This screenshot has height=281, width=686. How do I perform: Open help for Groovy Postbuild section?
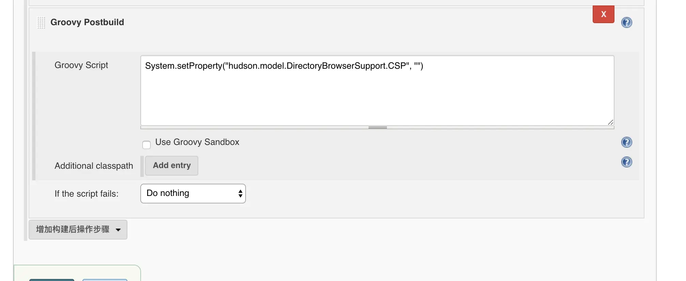coord(626,22)
